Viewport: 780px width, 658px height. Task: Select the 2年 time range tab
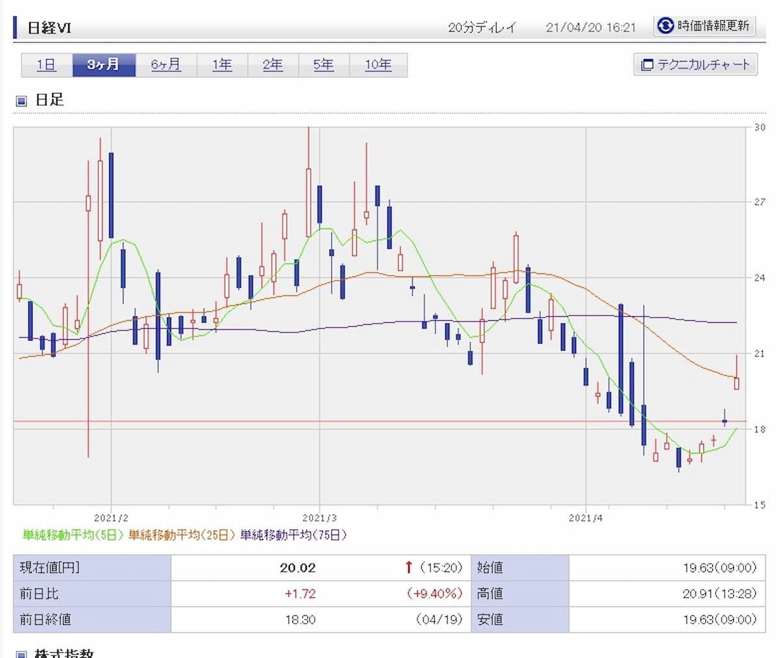click(272, 65)
